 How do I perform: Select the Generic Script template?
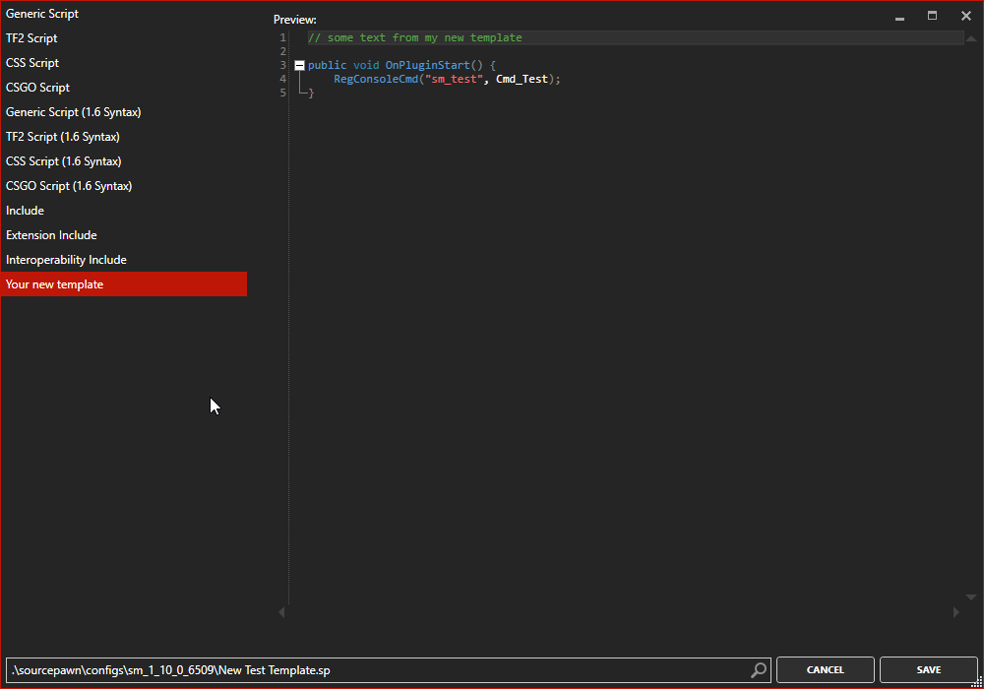point(124,13)
